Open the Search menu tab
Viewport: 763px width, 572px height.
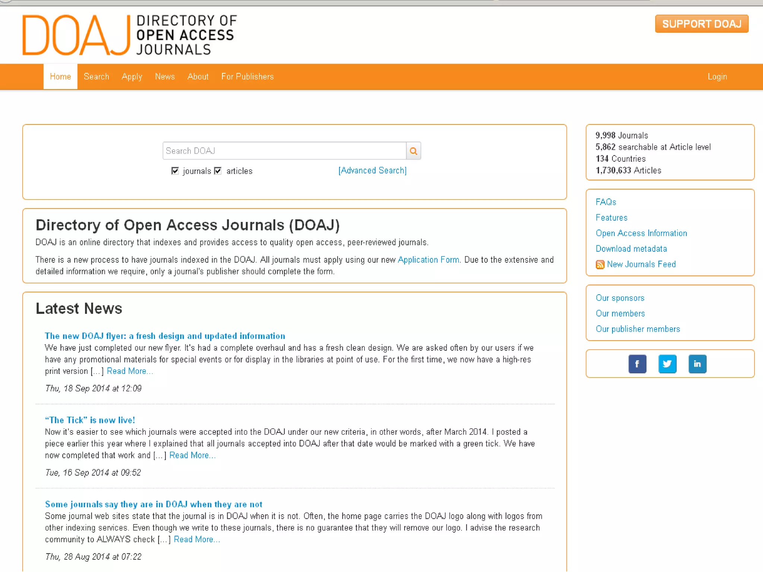pos(96,77)
